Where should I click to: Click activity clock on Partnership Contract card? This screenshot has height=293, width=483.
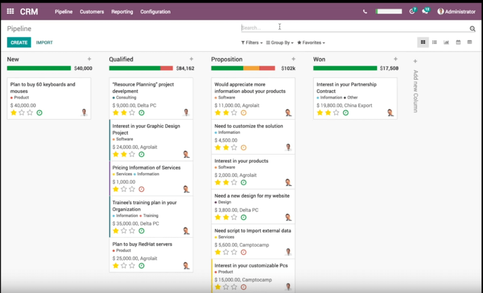(346, 113)
